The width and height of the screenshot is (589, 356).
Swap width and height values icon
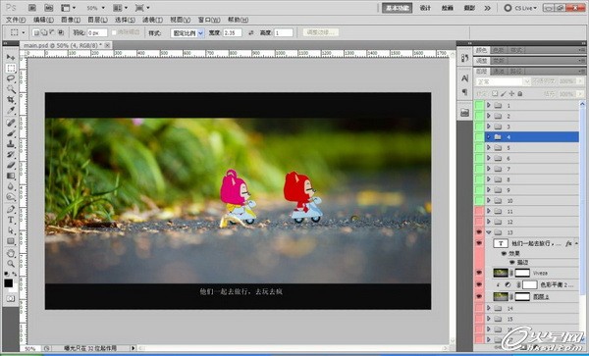251,33
